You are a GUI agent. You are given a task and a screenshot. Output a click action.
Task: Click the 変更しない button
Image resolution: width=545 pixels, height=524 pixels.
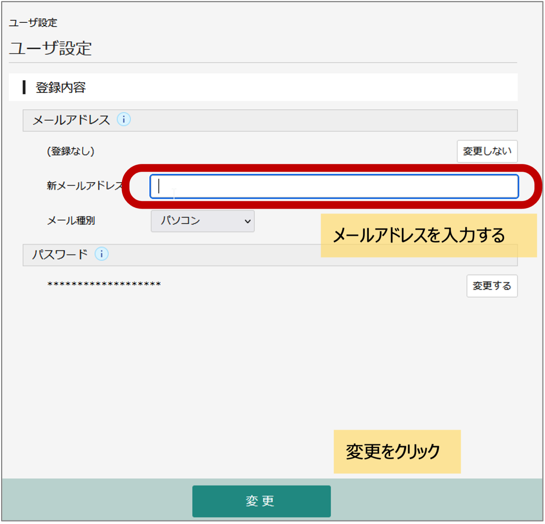tap(487, 151)
